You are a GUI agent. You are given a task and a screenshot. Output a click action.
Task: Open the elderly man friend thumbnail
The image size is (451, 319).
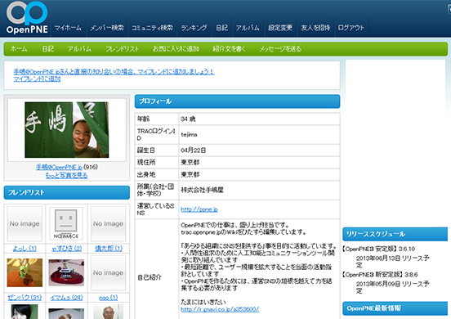[109, 312]
